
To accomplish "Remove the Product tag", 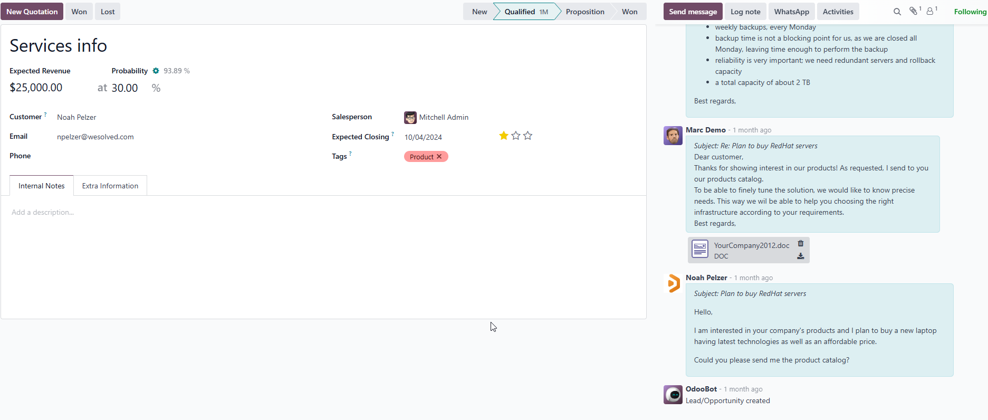I will [439, 157].
